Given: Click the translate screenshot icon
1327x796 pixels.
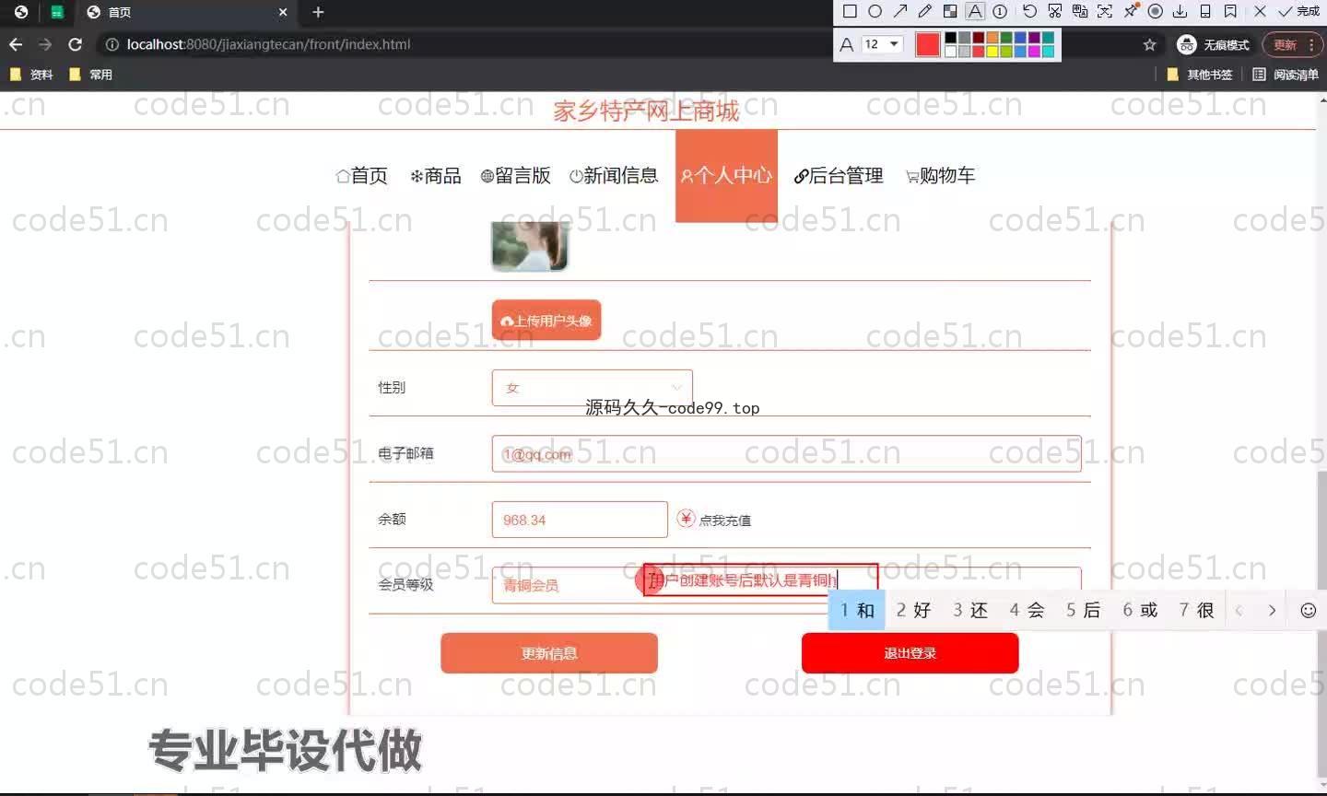Looking at the screenshot, I should [x=1080, y=12].
